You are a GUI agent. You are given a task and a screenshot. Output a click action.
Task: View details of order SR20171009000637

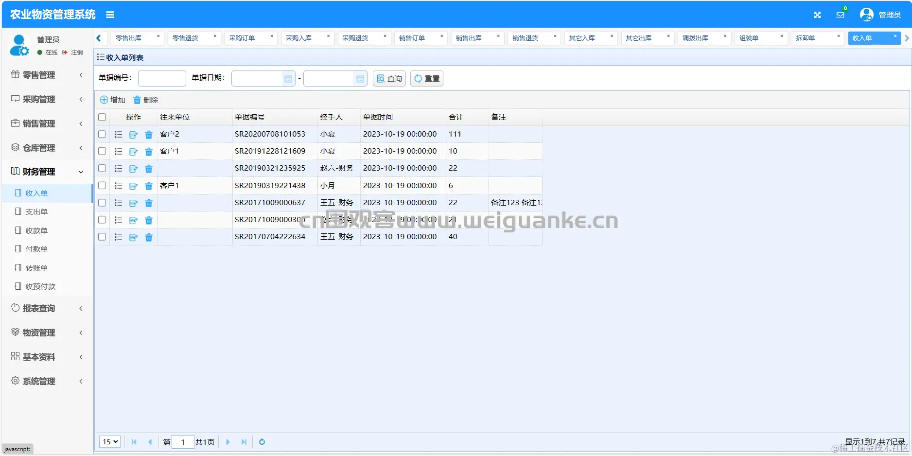pyautogui.click(x=118, y=203)
